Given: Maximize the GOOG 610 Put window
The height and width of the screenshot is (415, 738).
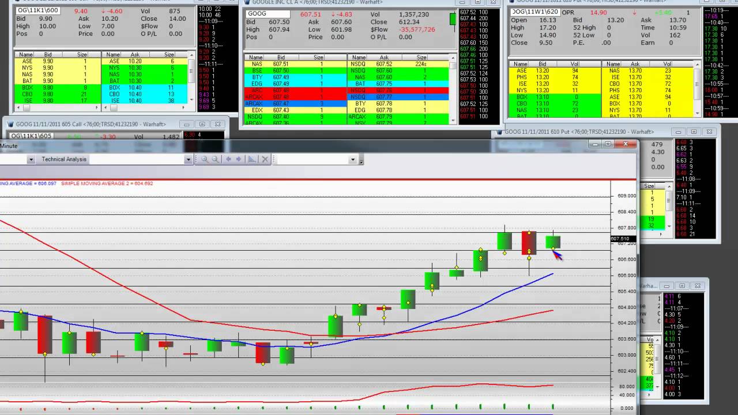Looking at the screenshot, I should (x=694, y=131).
